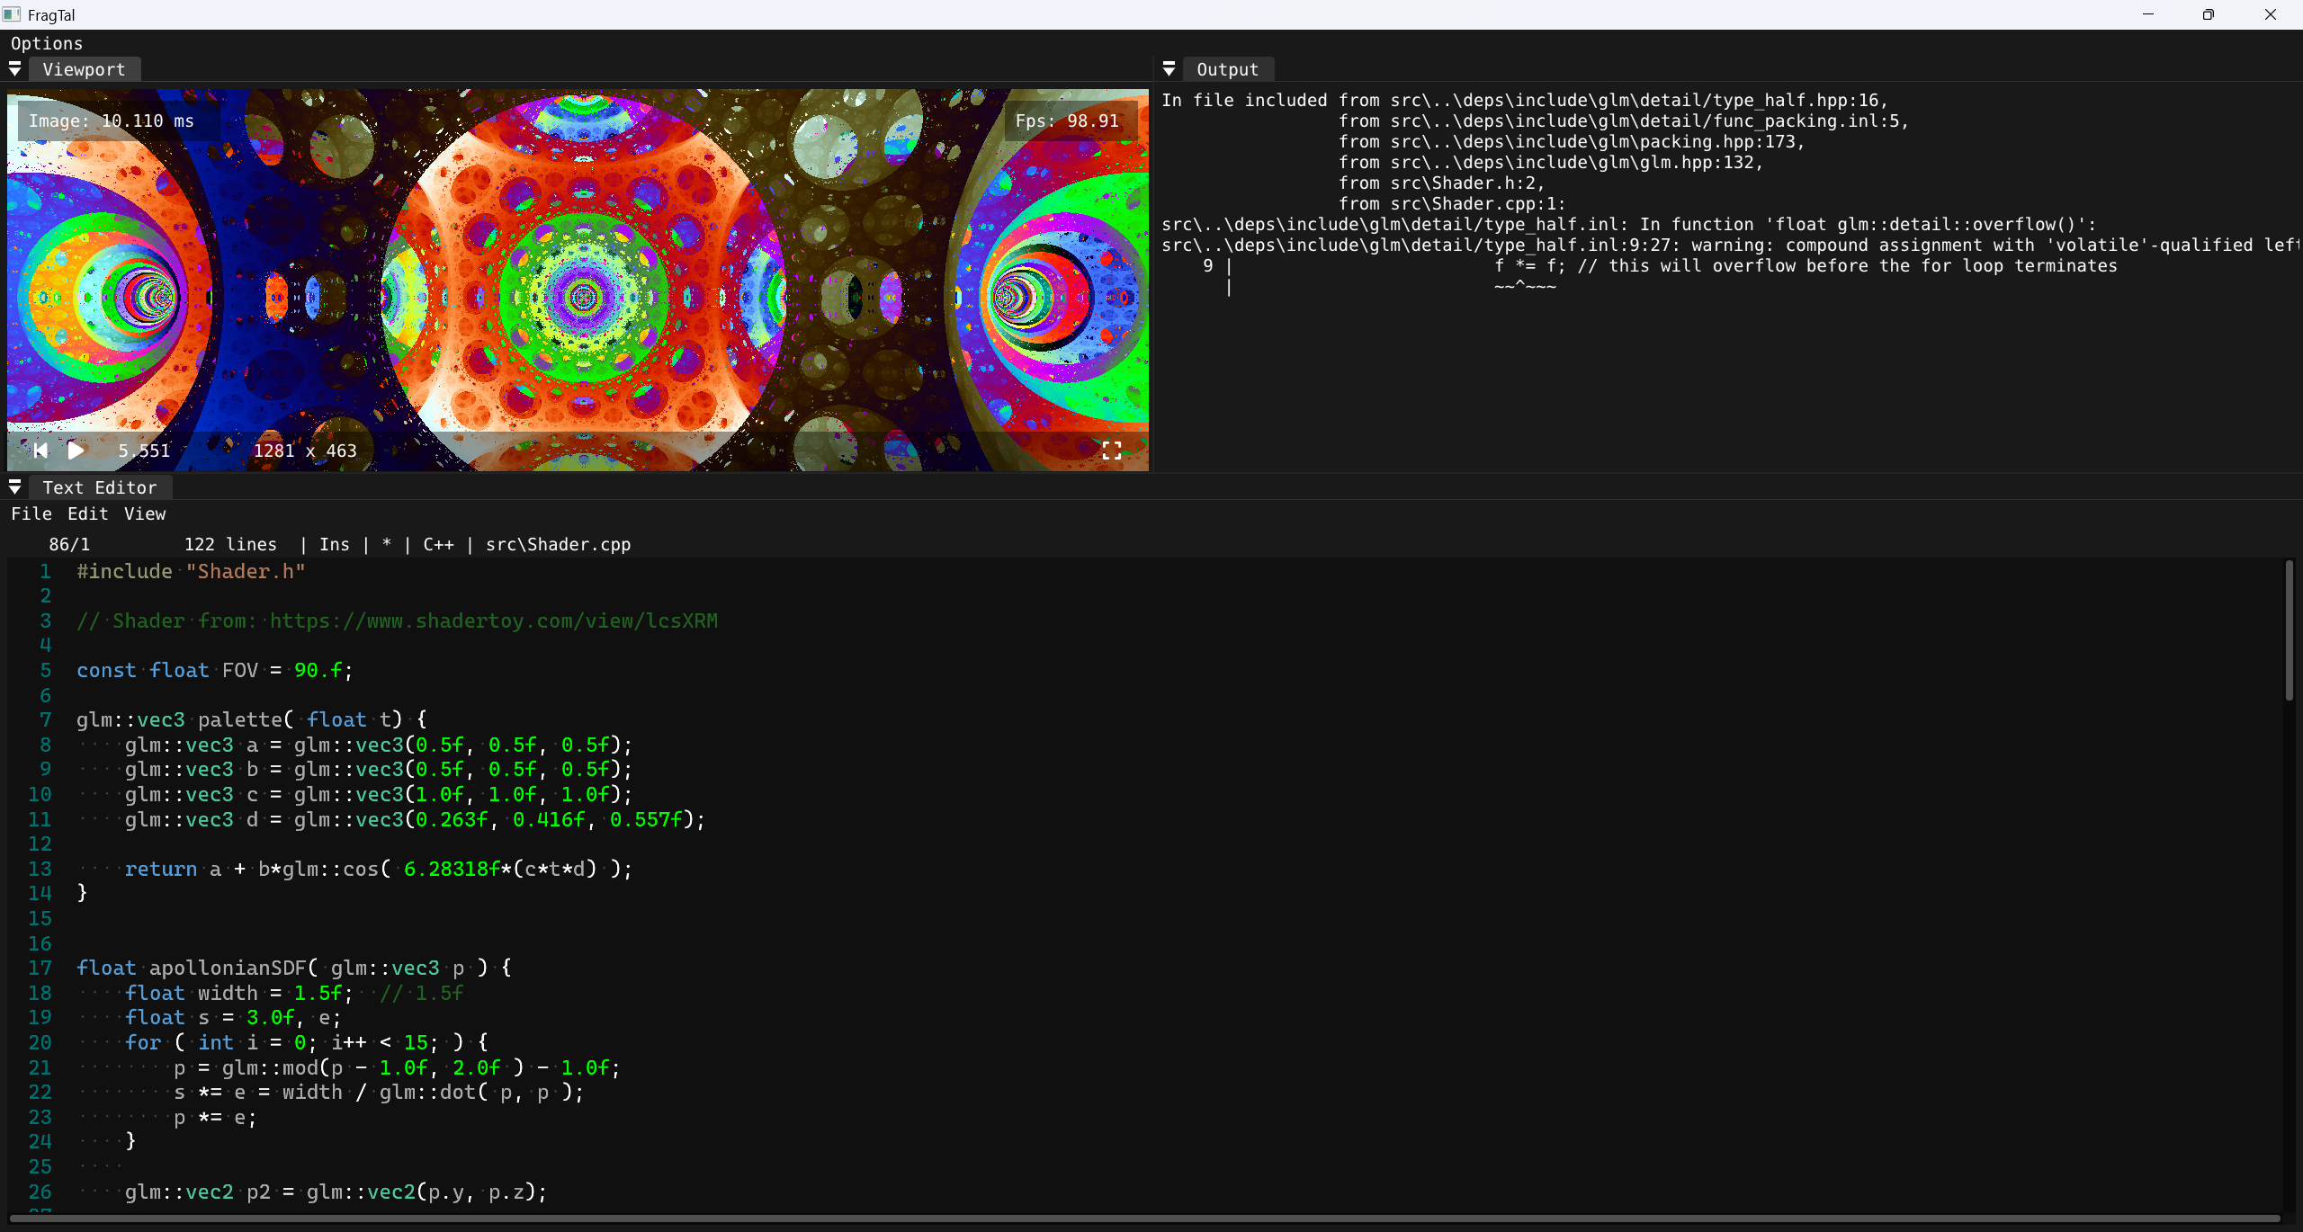Click the 'palette' function name on line 7
Screen dimensions: 2303x1232
(x=239, y=719)
